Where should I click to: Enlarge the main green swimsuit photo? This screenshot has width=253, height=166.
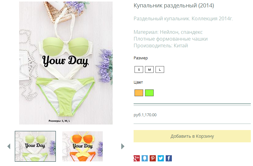pyautogui.click(x=66, y=63)
